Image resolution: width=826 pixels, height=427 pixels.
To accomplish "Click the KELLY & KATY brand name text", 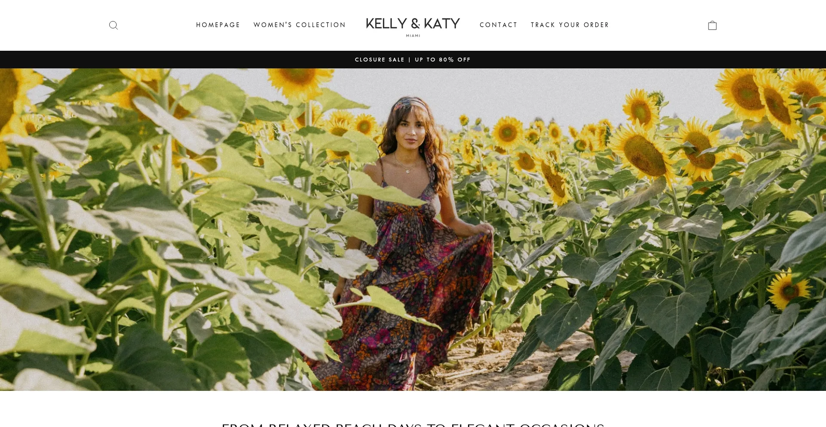I will pos(413,24).
